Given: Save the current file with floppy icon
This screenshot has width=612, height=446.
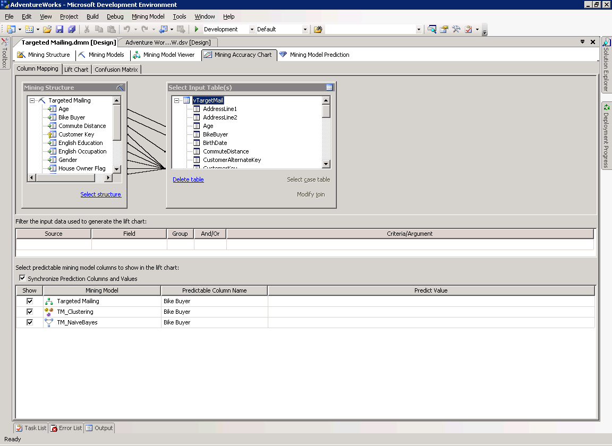Looking at the screenshot, I should (59, 29).
